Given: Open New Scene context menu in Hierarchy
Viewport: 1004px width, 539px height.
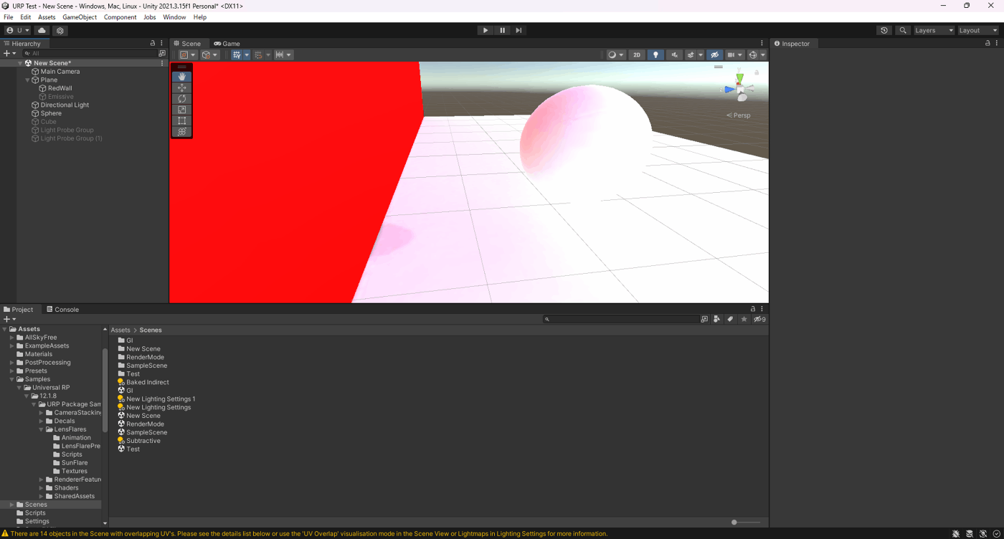Looking at the screenshot, I should (162, 63).
